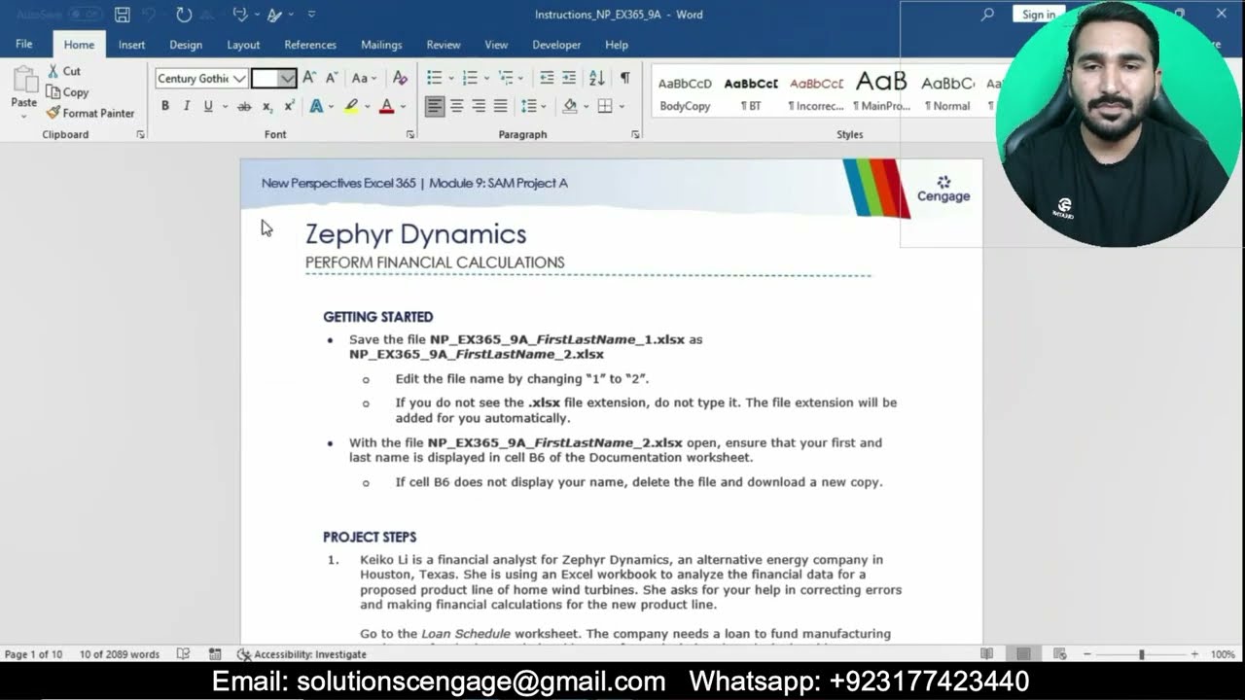The height and width of the screenshot is (700, 1245).
Task: Switch to the References tab
Action: 310,45
